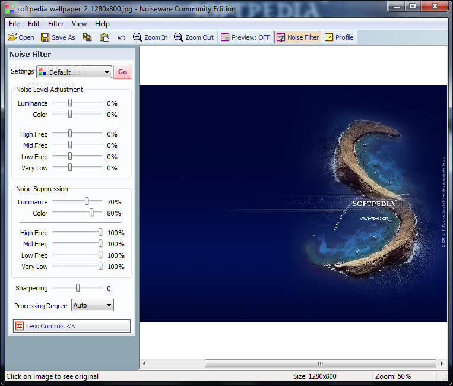Click the Noiseware app icon in title bar
The image size is (453, 386).
(9, 9)
